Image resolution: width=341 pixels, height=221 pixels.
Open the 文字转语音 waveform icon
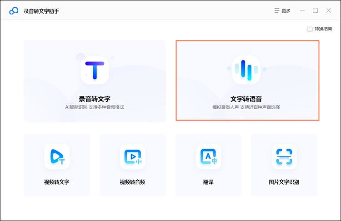(246, 70)
